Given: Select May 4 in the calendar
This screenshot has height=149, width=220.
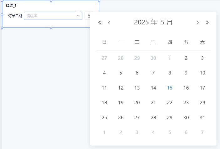Looking at the screenshot, I should 104,73.
